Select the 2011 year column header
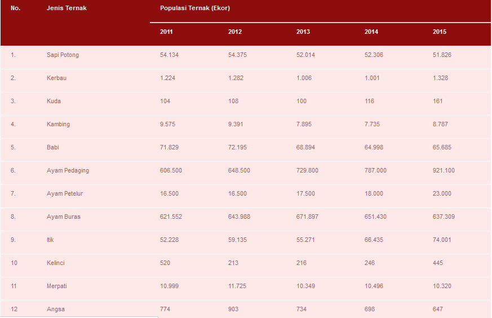The image size is (492, 318). tap(166, 32)
